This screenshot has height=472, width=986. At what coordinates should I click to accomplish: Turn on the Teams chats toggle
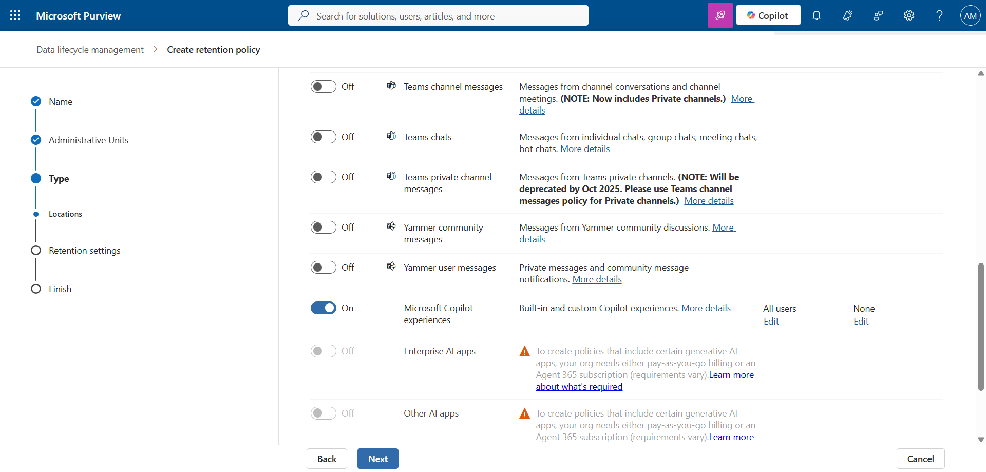click(324, 137)
